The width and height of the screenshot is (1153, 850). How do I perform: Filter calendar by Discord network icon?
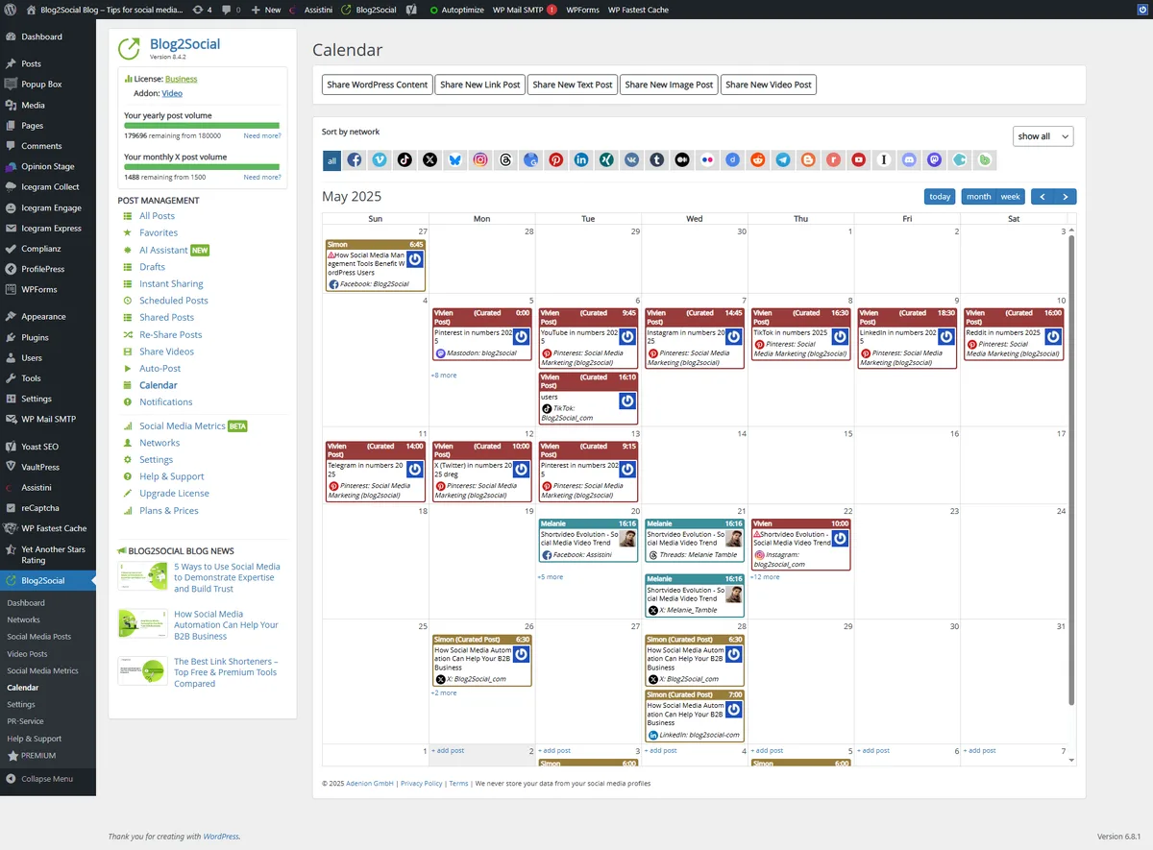click(x=910, y=160)
